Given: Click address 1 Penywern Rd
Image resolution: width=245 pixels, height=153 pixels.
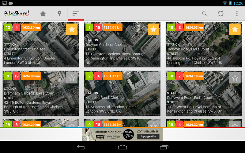Looking at the screenshot, I should pyautogui.click(x=195, y=109).
